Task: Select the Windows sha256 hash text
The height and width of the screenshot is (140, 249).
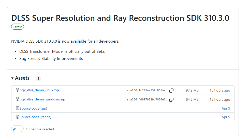Action: [x=147, y=100]
